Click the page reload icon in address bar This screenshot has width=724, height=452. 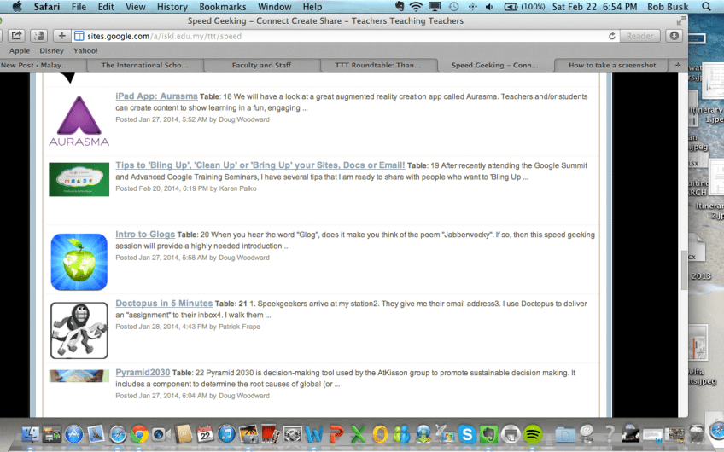[x=611, y=36]
